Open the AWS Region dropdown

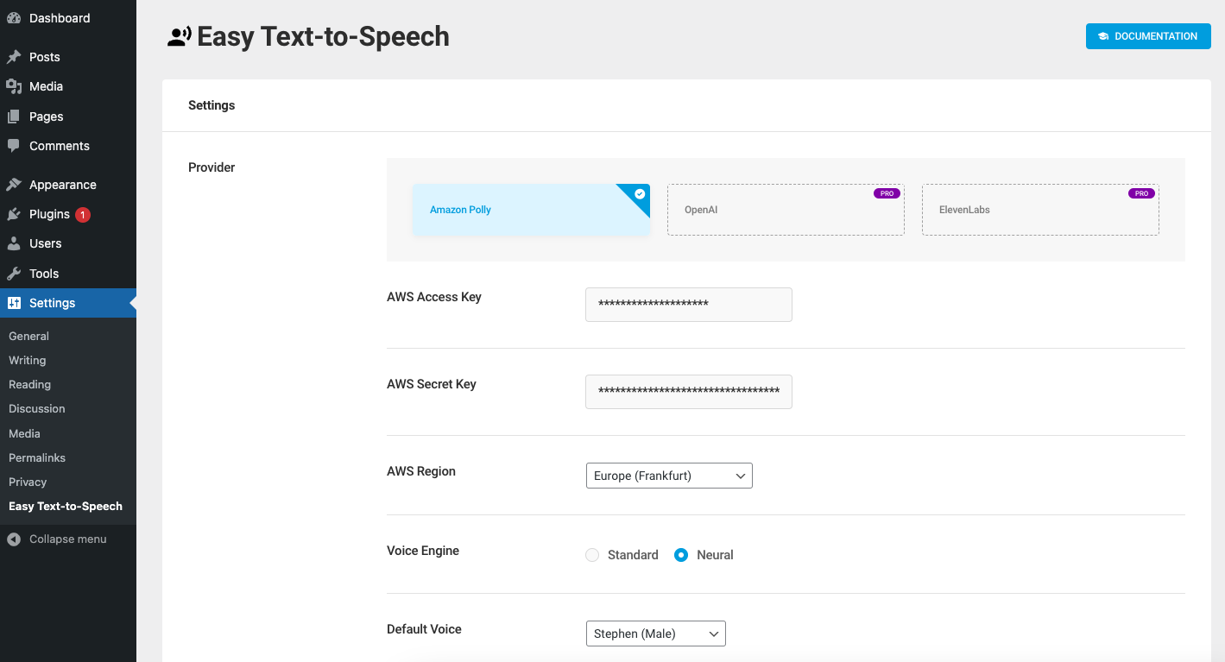(x=669, y=476)
